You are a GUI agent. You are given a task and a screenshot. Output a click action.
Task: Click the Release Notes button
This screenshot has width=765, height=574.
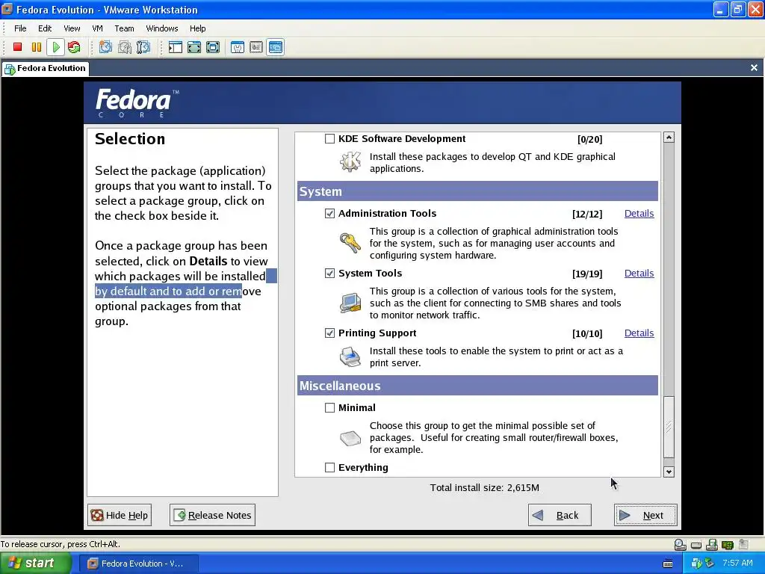click(213, 515)
